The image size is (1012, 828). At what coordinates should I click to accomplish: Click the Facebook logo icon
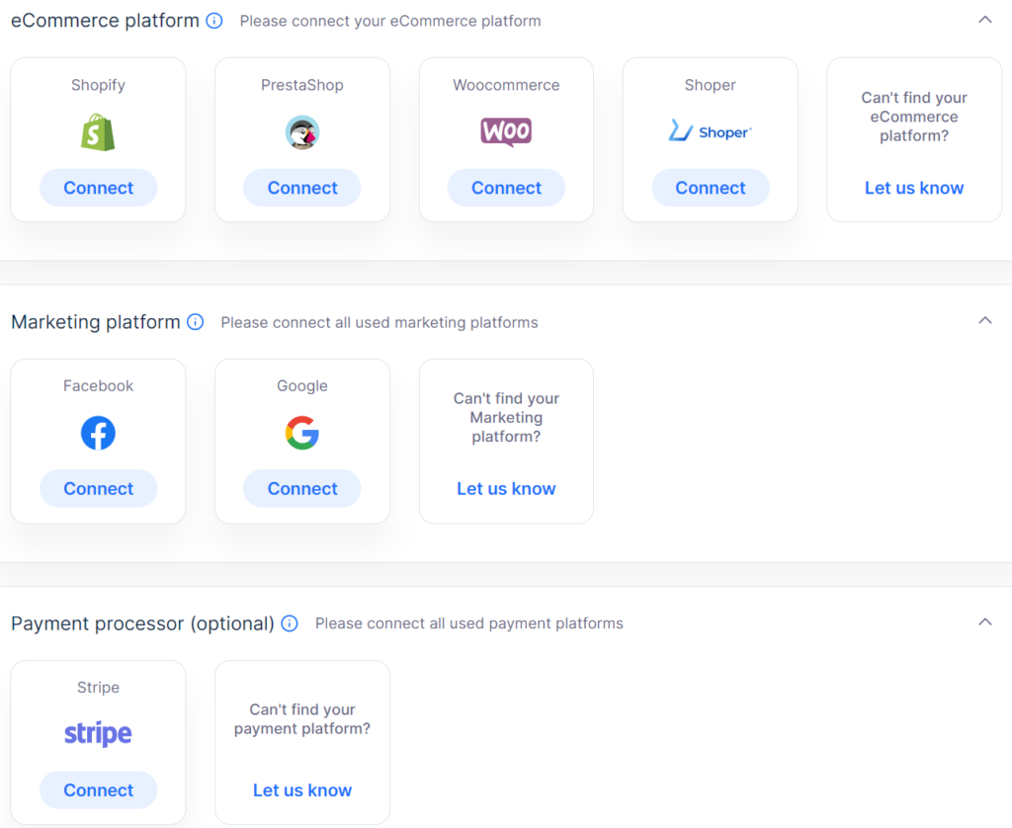point(98,433)
